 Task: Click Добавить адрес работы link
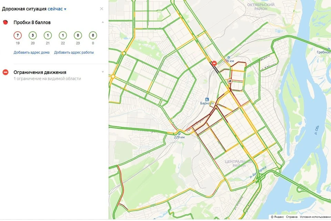tap(74, 52)
